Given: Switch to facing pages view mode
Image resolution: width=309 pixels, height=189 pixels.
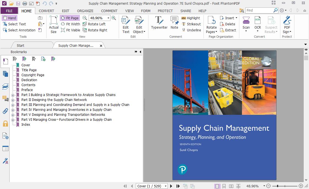Looking at the screenshot, I should (x=231, y=186).
